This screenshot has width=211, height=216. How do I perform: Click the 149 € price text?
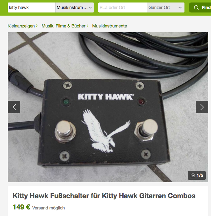coord(21,207)
